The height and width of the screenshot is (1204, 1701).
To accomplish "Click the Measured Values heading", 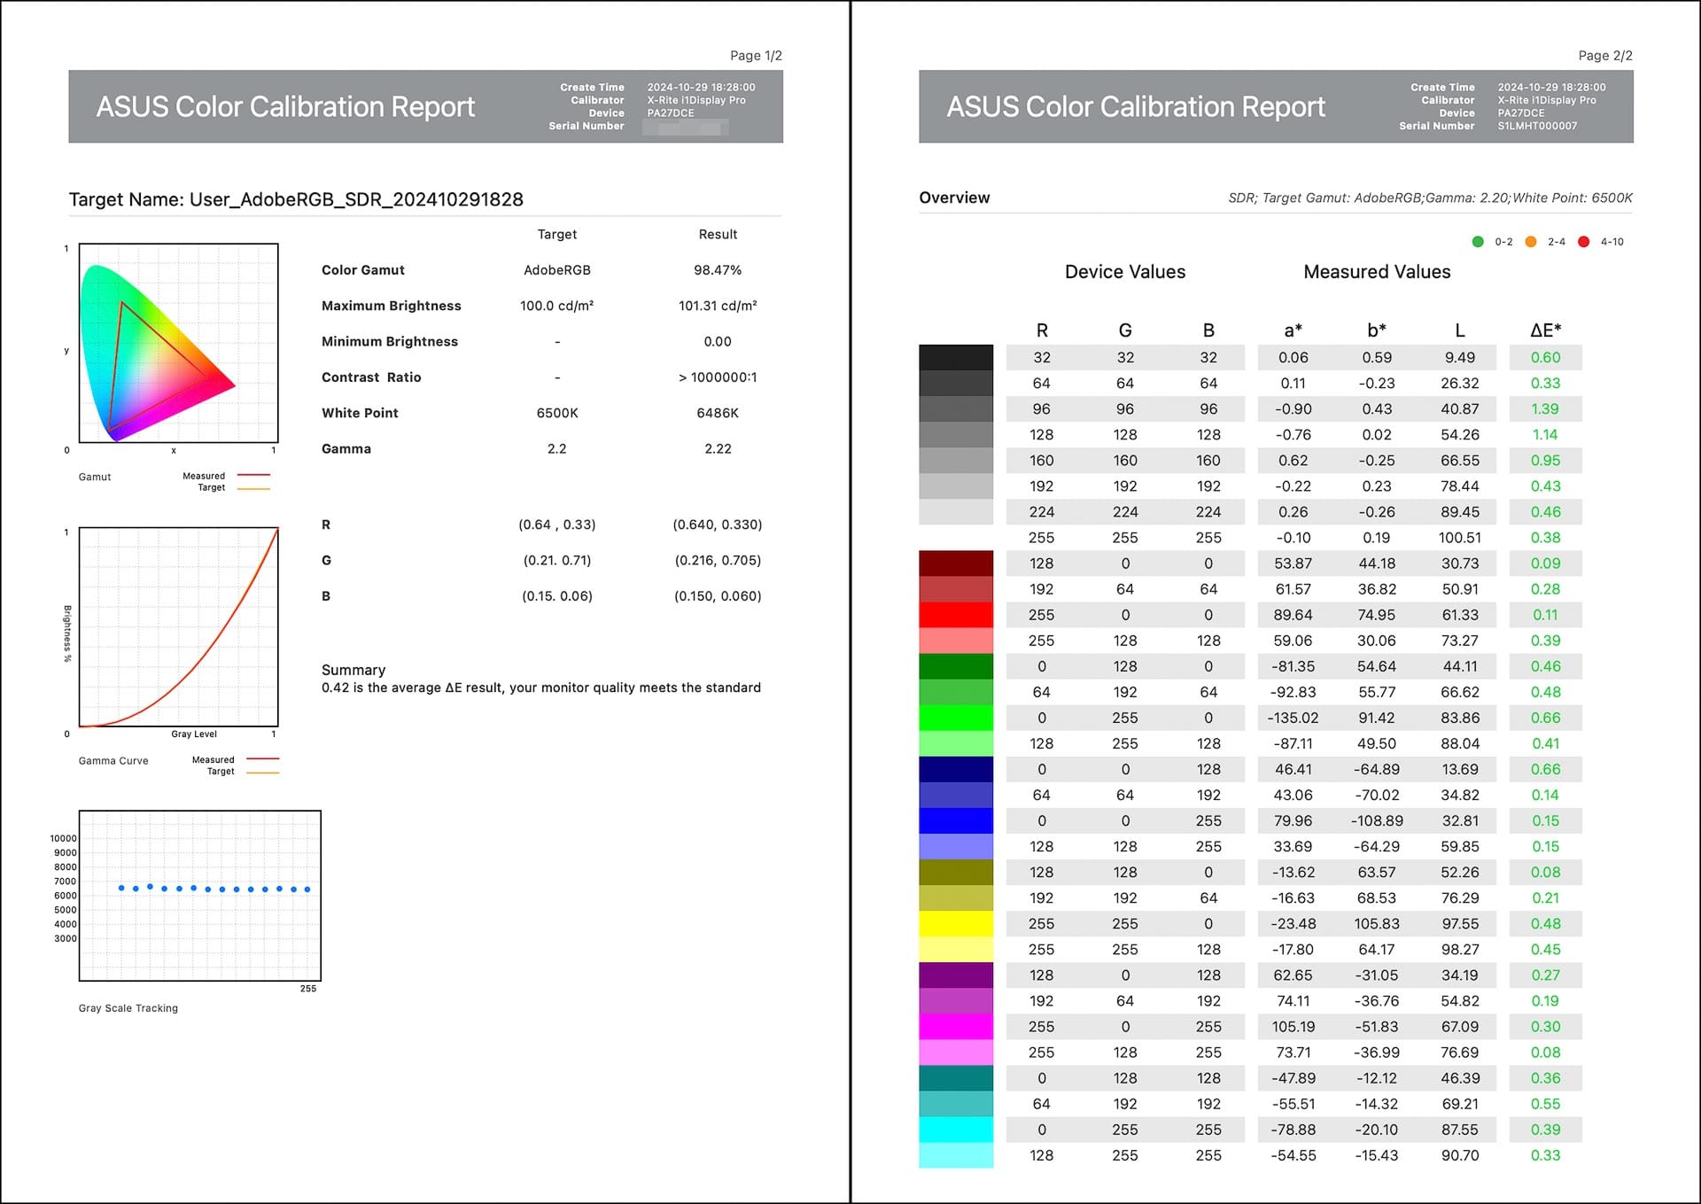I will [x=1376, y=272].
